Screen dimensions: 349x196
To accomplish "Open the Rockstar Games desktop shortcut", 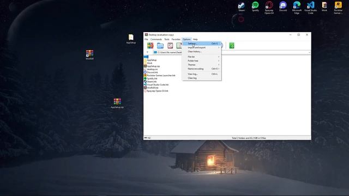I will (338, 8).
